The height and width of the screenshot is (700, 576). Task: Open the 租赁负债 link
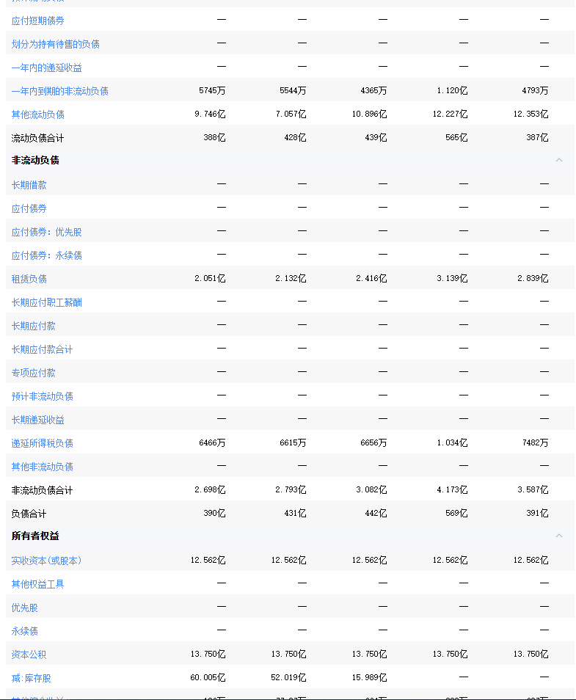coord(29,279)
